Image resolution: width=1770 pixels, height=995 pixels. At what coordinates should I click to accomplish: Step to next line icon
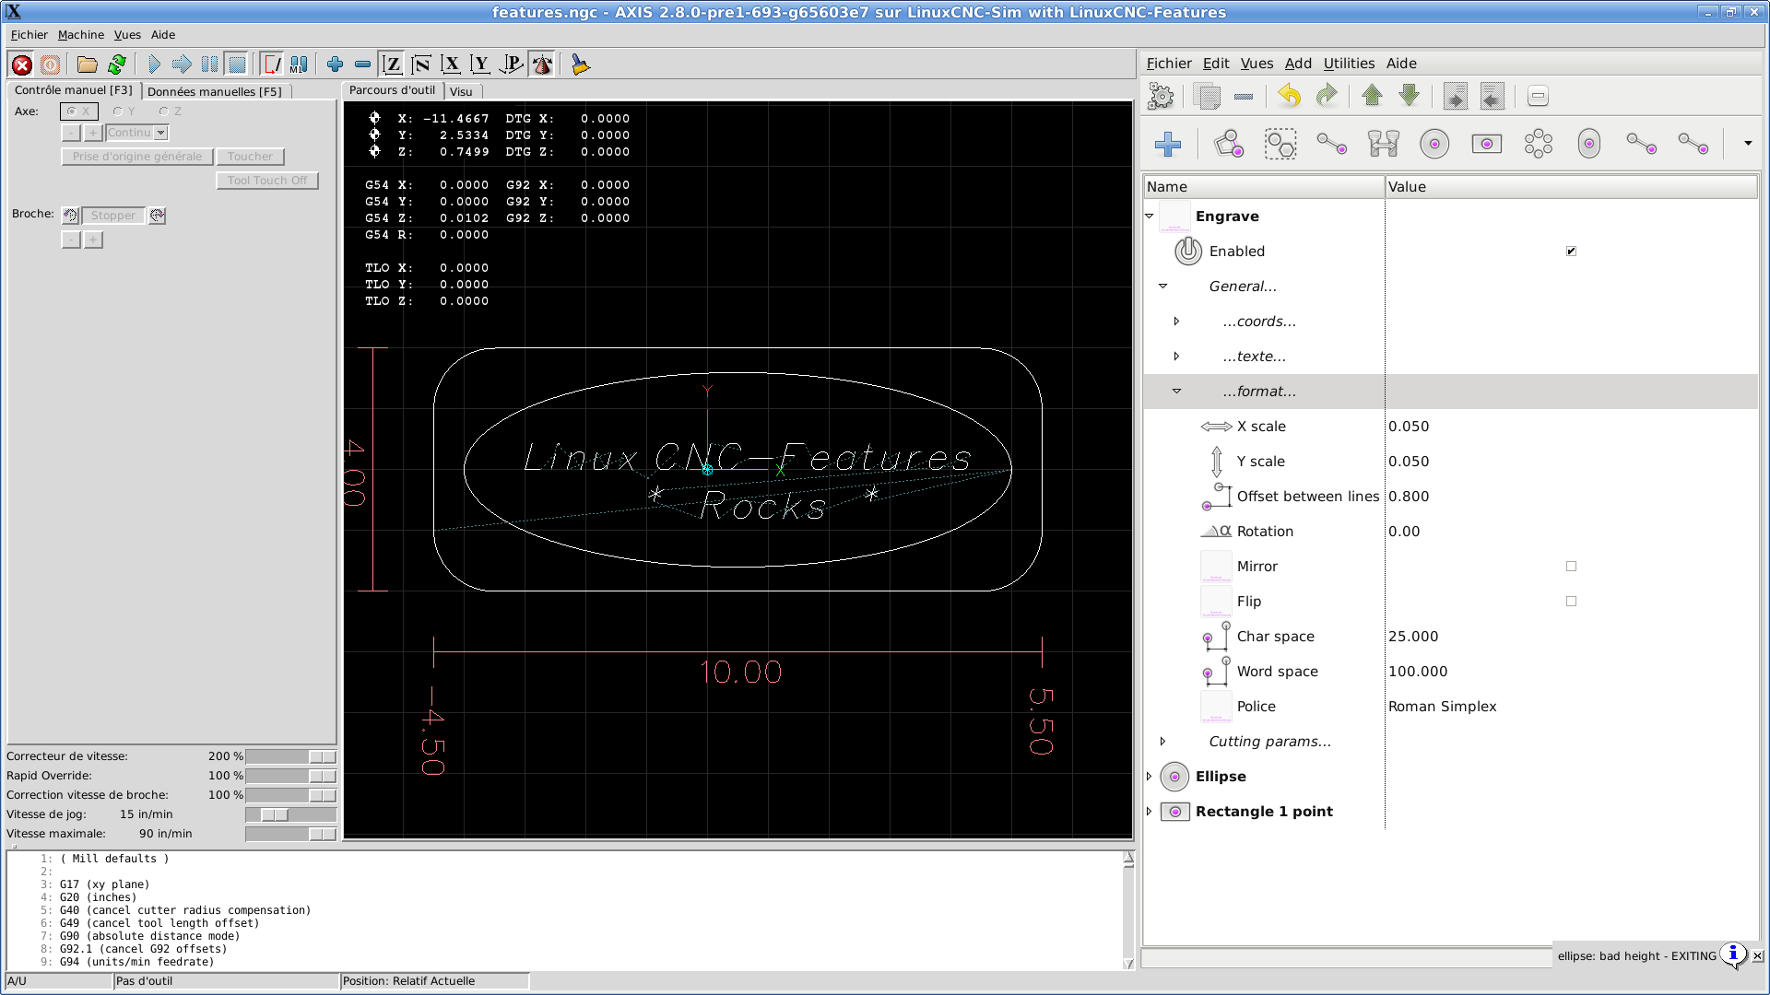(182, 64)
